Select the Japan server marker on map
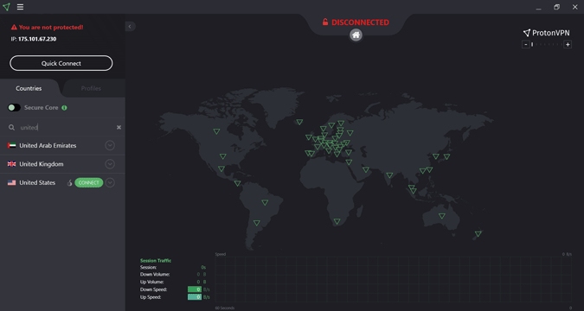The image size is (584, 311). pyautogui.click(x=446, y=156)
